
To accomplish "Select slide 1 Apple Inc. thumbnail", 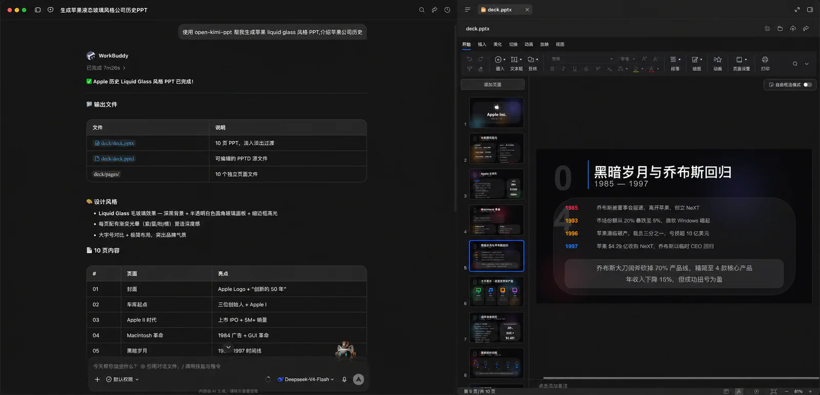I will click(497, 113).
